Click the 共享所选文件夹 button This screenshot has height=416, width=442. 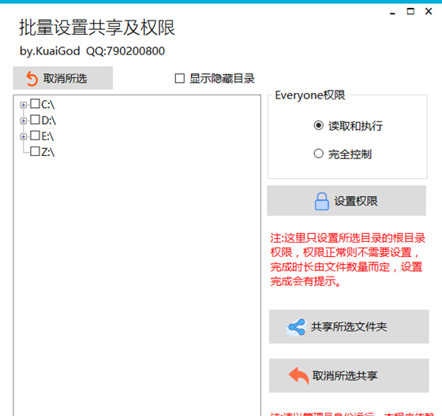pos(349,326)
